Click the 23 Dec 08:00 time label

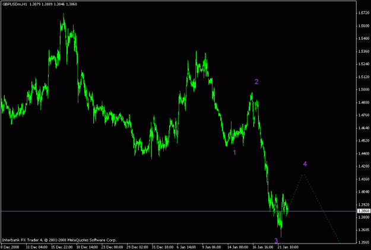(112, 247)
